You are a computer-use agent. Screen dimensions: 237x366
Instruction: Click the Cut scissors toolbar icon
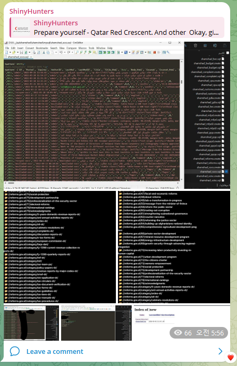pos(44,53)
